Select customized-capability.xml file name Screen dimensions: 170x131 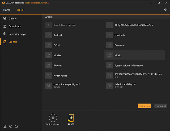click(x=67, y=84)
